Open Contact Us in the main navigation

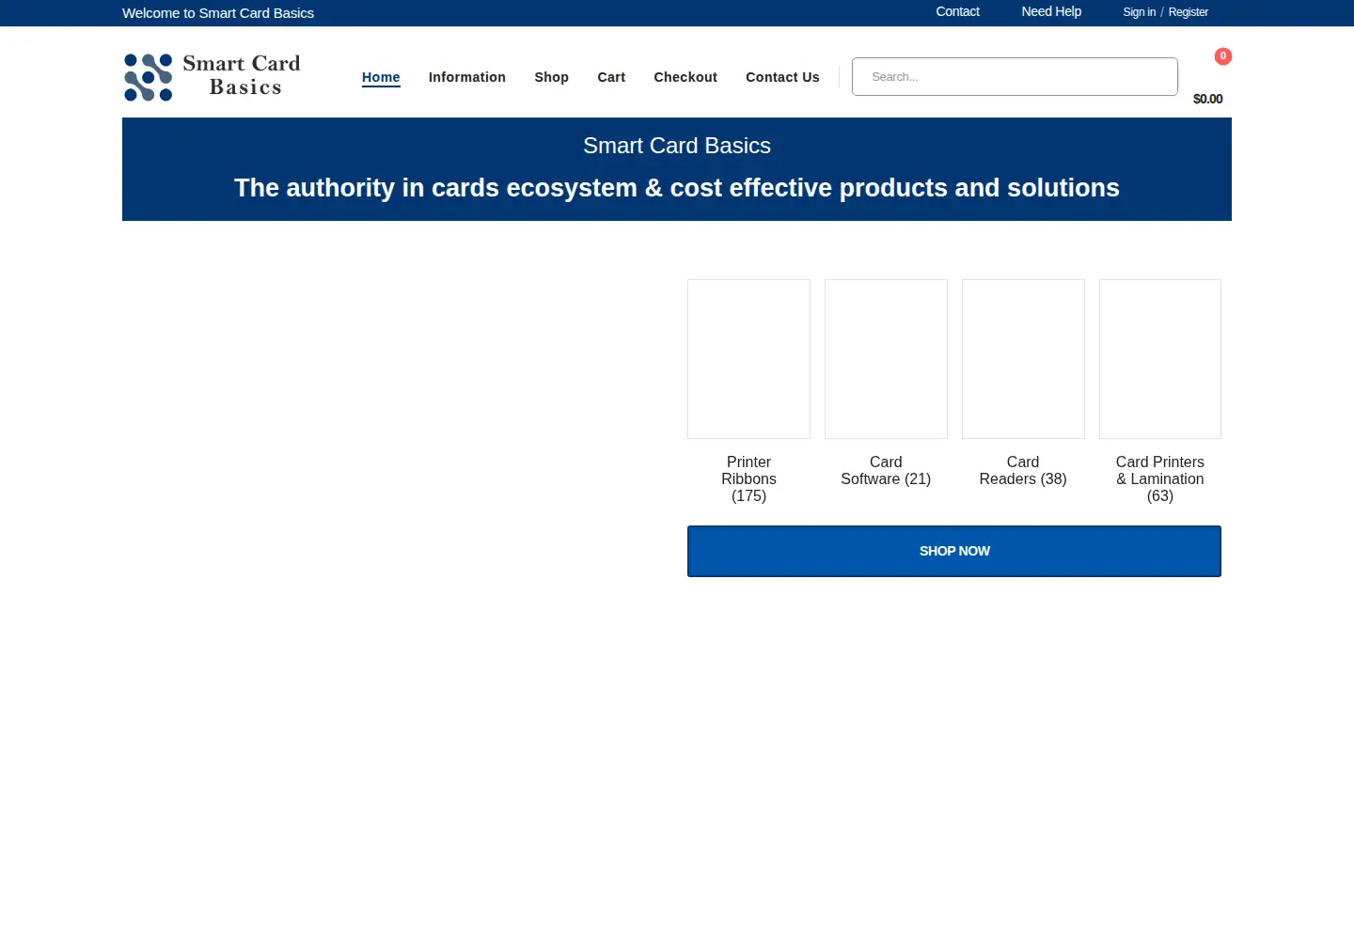tap(782, 77)
